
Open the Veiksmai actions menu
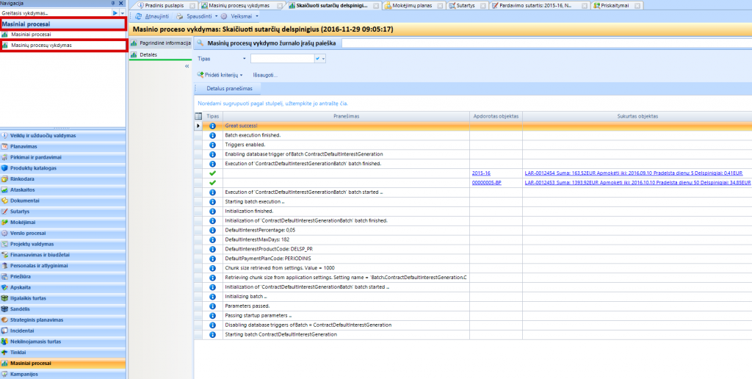(240, 16)
